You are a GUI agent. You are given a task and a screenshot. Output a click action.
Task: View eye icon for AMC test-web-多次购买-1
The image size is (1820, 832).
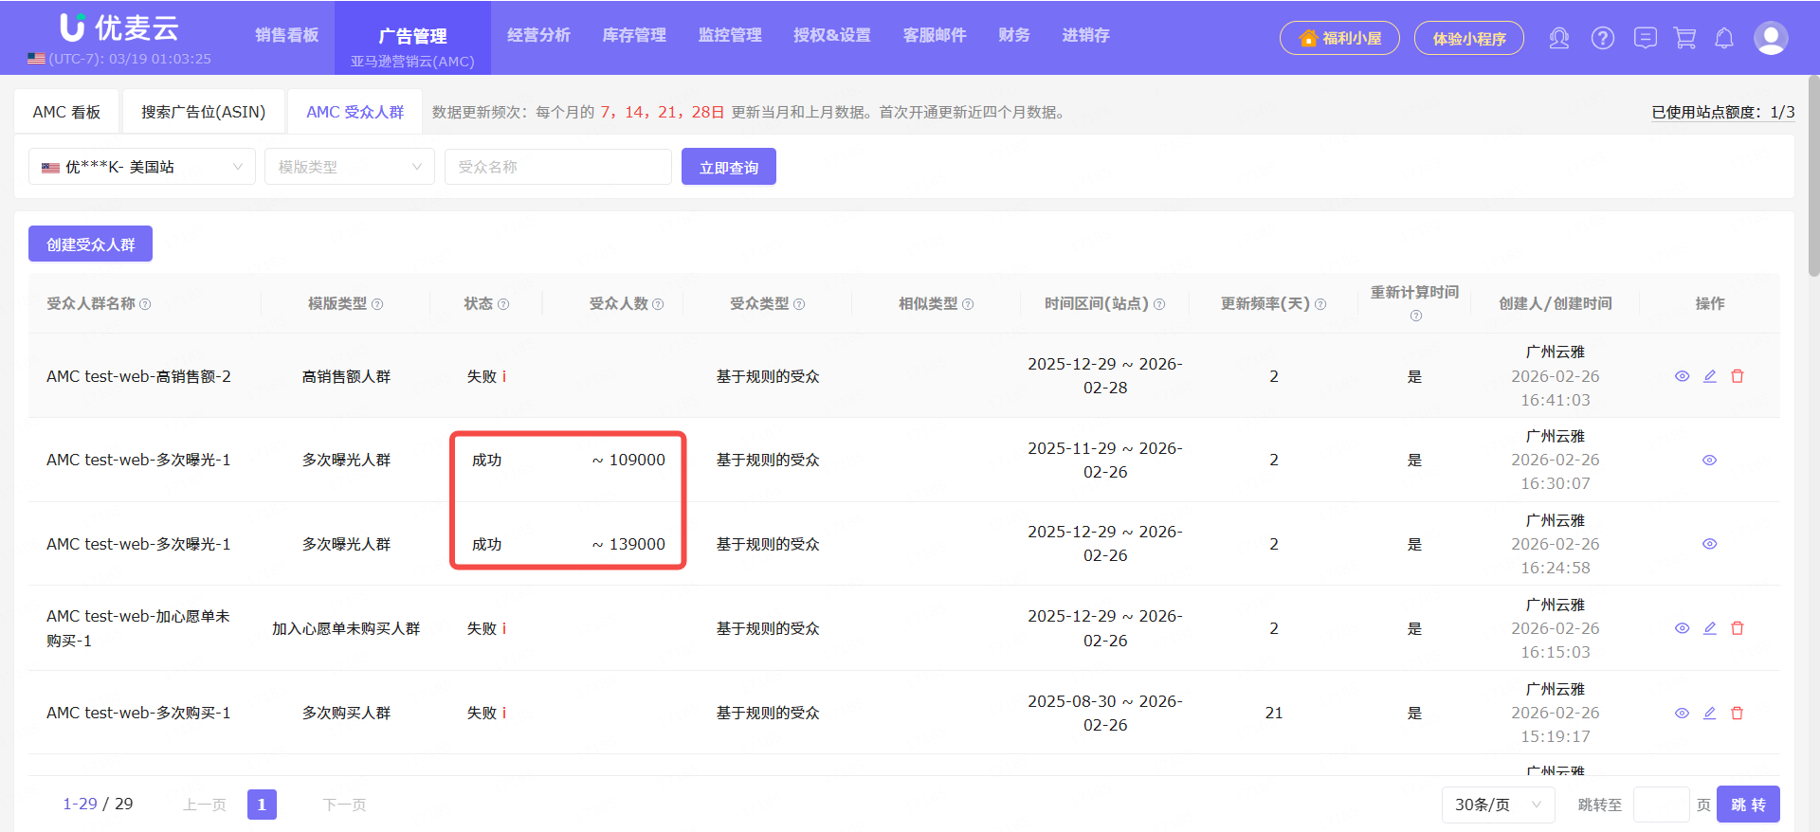1682,714
